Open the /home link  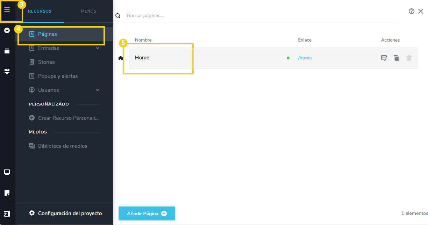[305, 58]
